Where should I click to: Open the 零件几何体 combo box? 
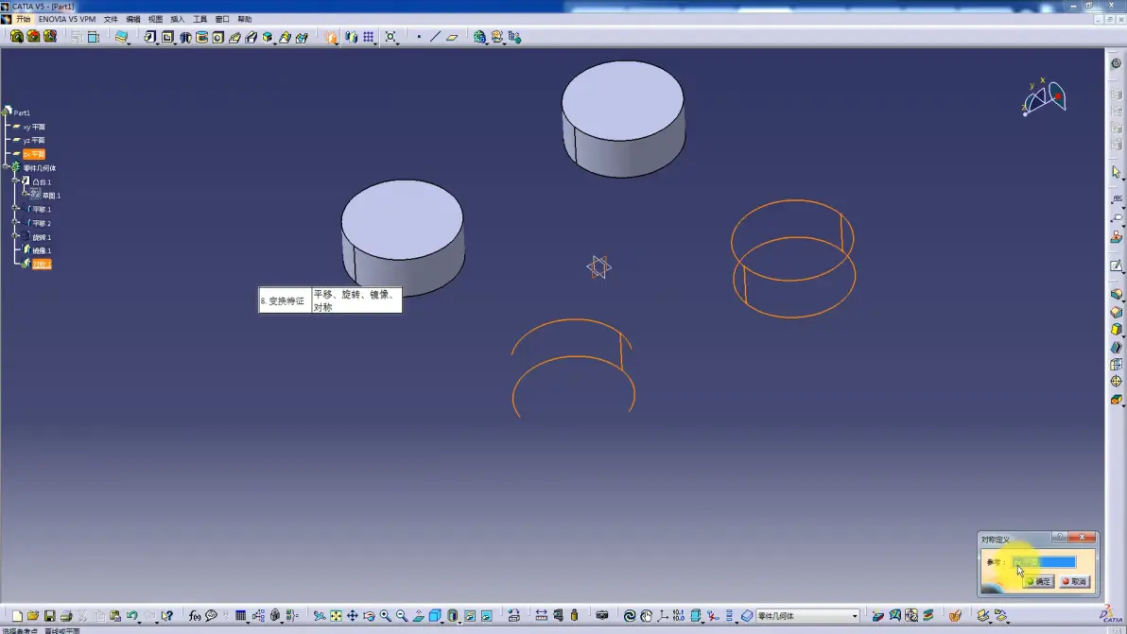[x=807, y=616]
